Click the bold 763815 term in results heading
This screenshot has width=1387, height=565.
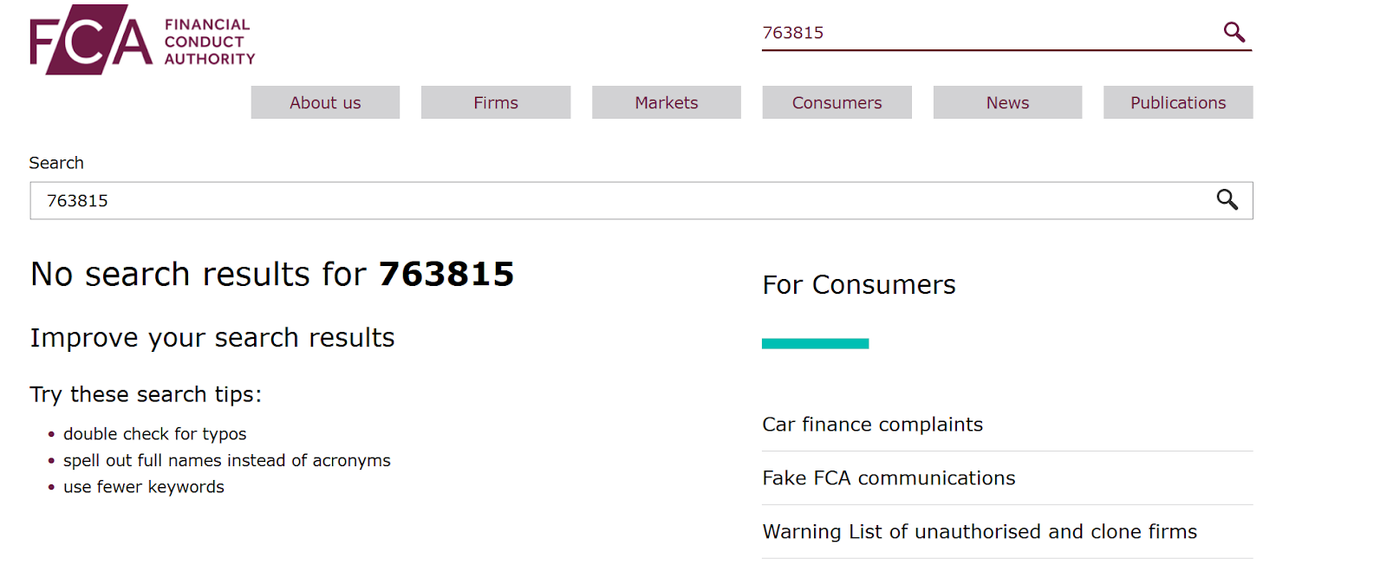pos(446,275)
